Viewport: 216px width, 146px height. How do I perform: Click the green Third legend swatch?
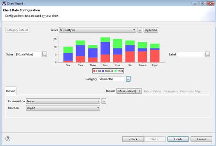point(116,71)
